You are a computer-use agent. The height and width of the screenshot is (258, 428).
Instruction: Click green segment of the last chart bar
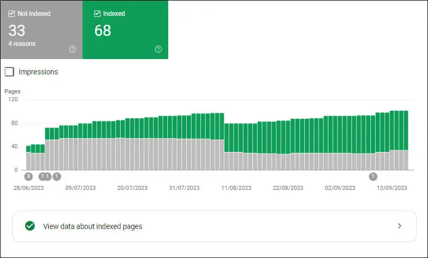coord(405,130)
